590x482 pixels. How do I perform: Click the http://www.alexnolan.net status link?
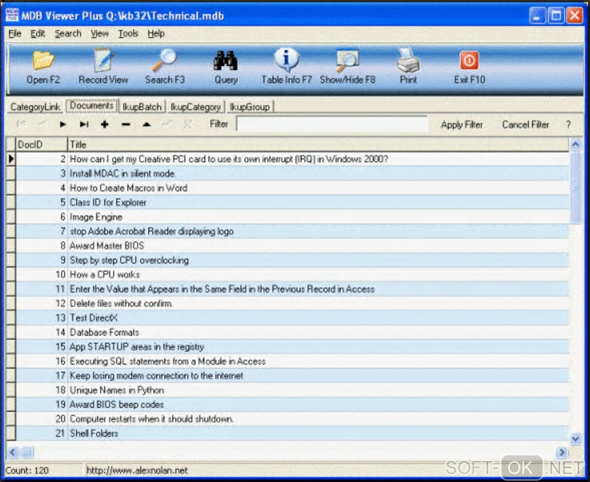pyautogui.click(x=137, y=470)
